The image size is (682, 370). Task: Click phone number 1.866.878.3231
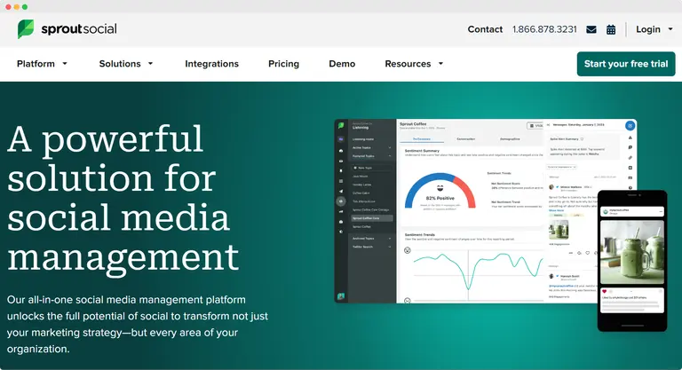(x=544, y=29)
